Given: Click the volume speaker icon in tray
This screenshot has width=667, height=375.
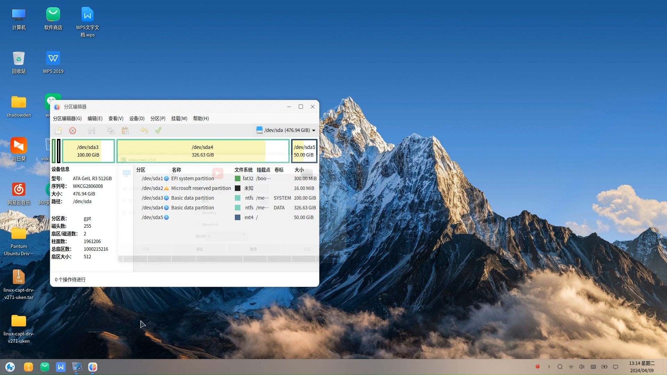Looking at the screenshot, I should 582,367.
